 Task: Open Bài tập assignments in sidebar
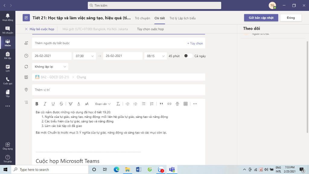(x=8, y=56)
